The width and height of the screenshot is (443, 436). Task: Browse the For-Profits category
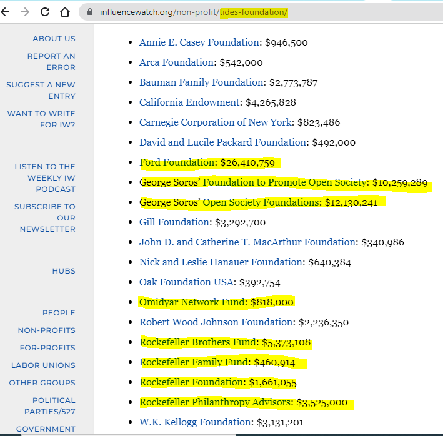pyautogui.click(x=47, y=348)
